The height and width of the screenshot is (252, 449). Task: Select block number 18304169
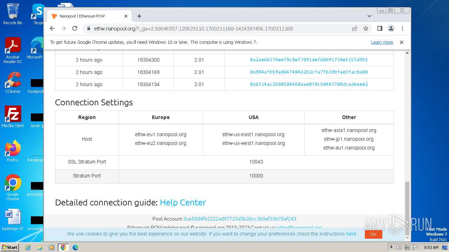148,72
